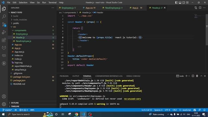
Task: Switch to the DEBUG CONSOLE panel tab
Action: tap(133, 76)
